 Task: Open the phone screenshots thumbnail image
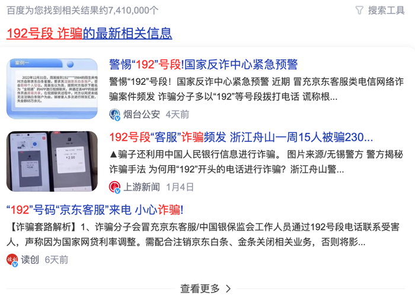click(52, 161)
